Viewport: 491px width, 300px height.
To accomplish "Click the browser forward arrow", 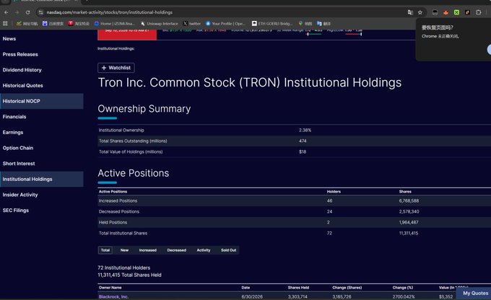I will pos(17,12).
